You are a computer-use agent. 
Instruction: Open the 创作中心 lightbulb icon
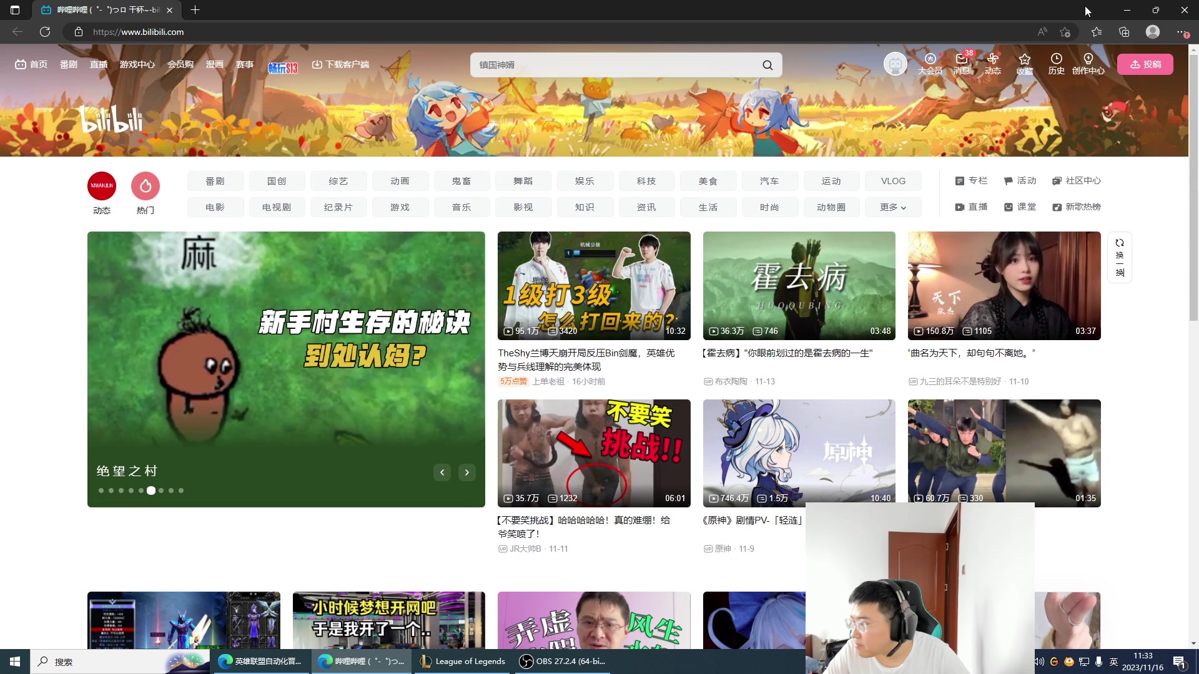pos(1088,64)
